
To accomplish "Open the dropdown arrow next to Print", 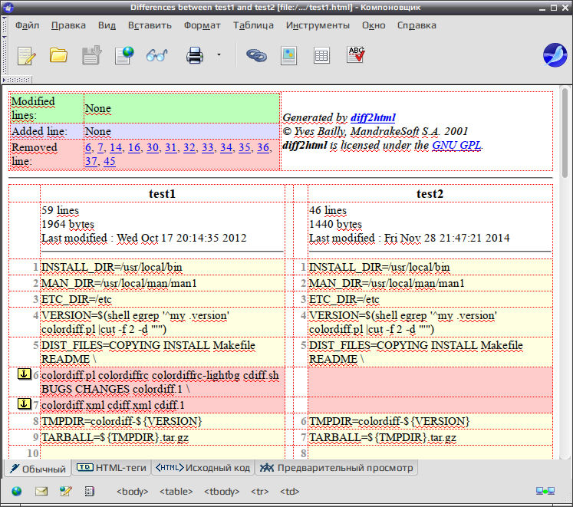I will point(219,54).
